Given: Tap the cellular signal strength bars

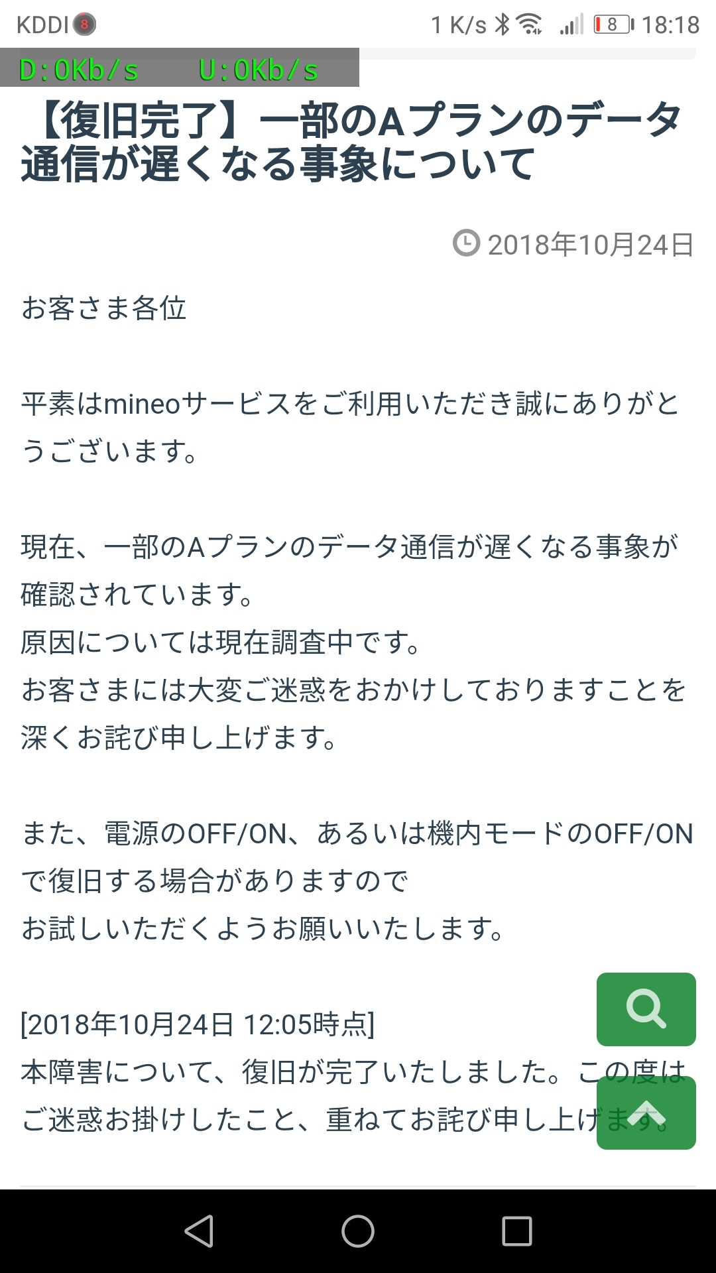Looking at the screenshot, I should point(571,25).
